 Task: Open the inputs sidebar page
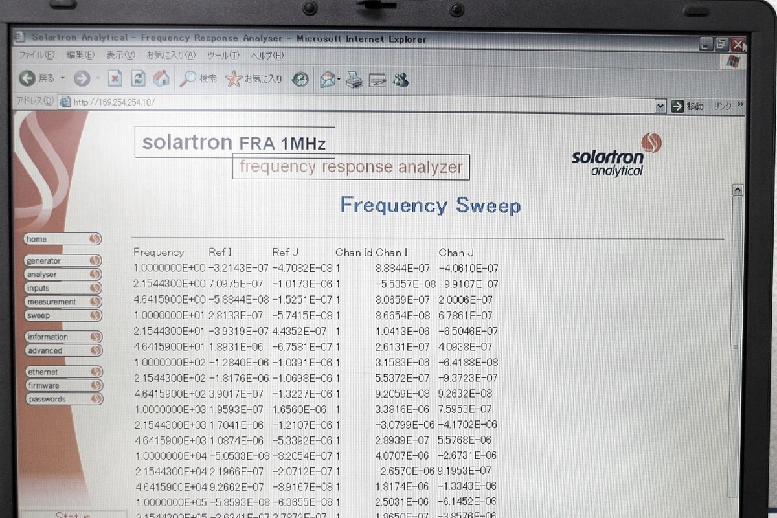63,288
